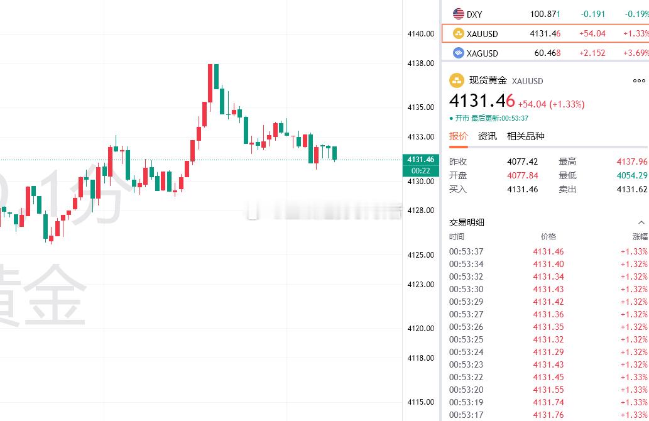
Task: Click the trade price 4131.45
Action: (x=548, y=377)
